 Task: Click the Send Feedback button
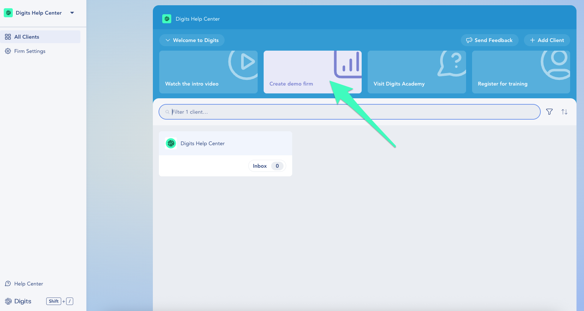point(489,40)
